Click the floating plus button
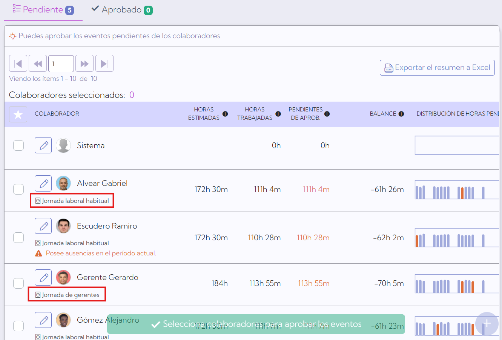The width and height of the screenshot is (502, 340). [487, 323]
